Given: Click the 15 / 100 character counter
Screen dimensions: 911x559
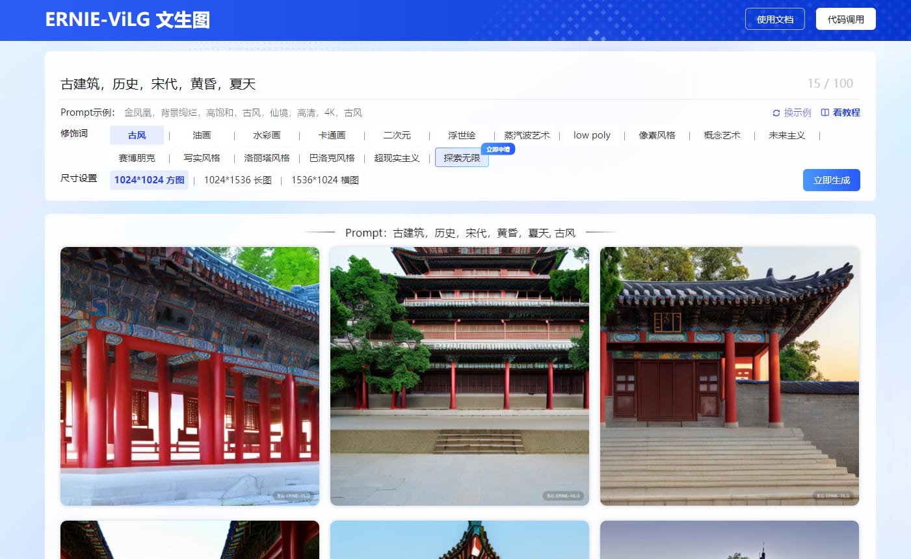Looking at the screenshot, I should (830, 83).
